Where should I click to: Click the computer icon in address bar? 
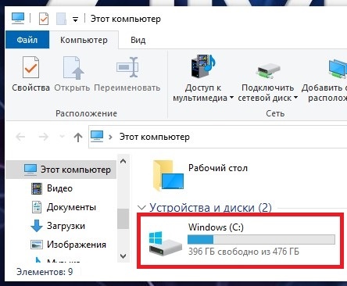pos(97,136)
